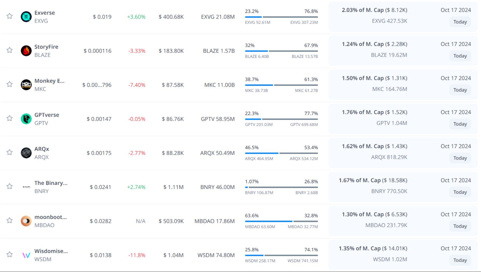Viewport: 481px width, 272px height.
Task: Click the ARQx dark logo icon
Action: click(x=26, y=153)
